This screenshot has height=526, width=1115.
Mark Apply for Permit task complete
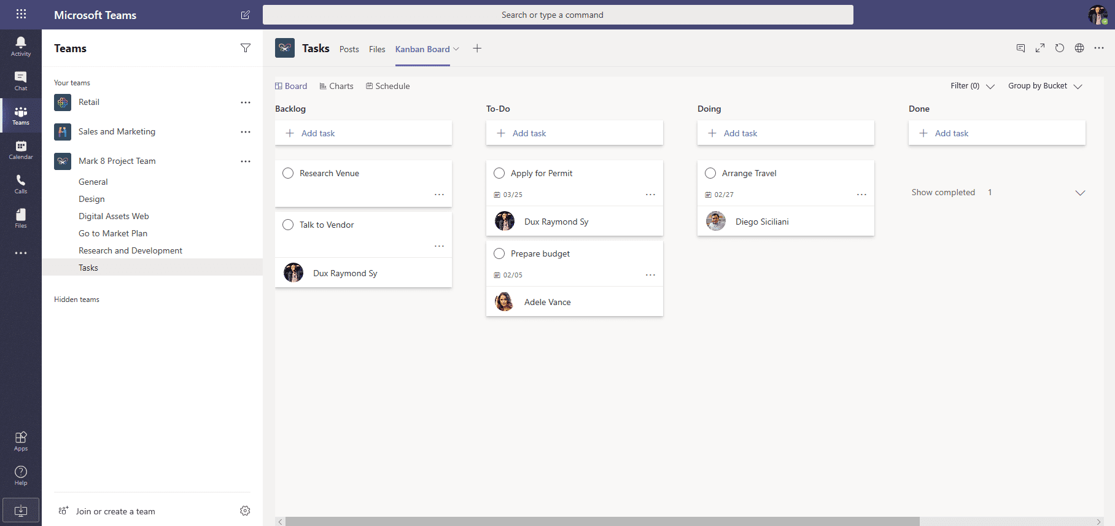point(499,173)
